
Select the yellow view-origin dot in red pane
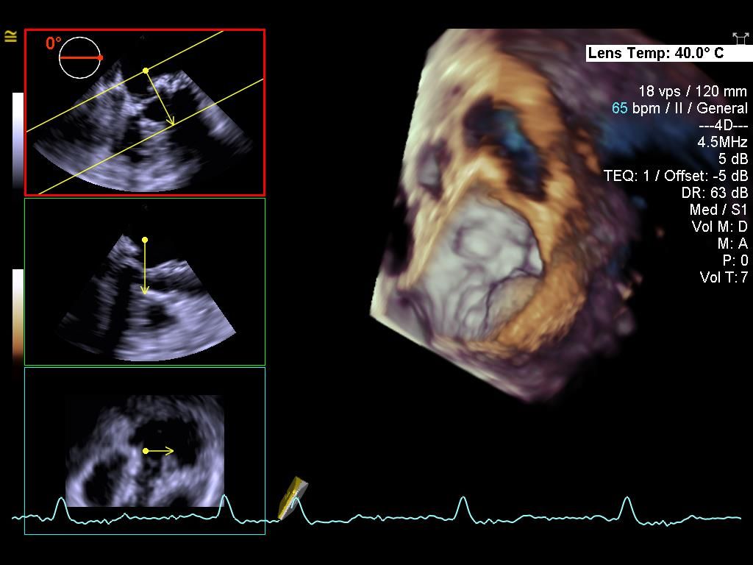point(146,71)
